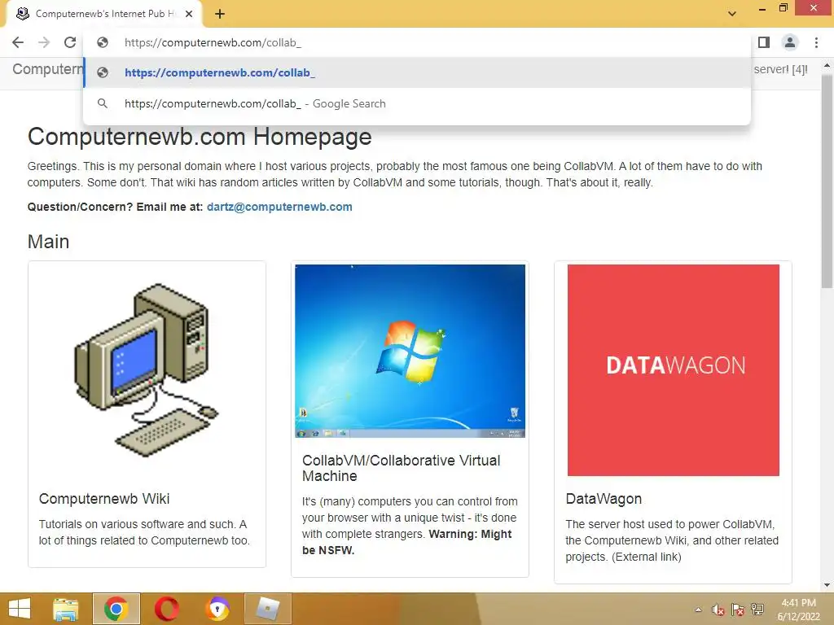Click the globe icon in the address bar

103,42
